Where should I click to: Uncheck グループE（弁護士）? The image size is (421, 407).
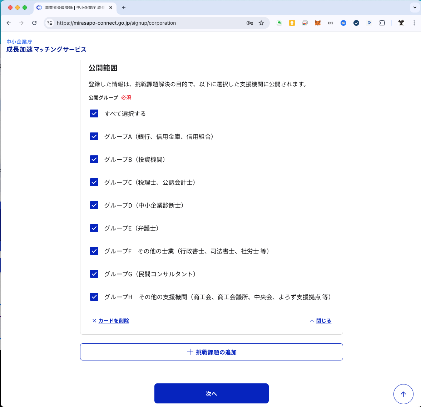94,228
